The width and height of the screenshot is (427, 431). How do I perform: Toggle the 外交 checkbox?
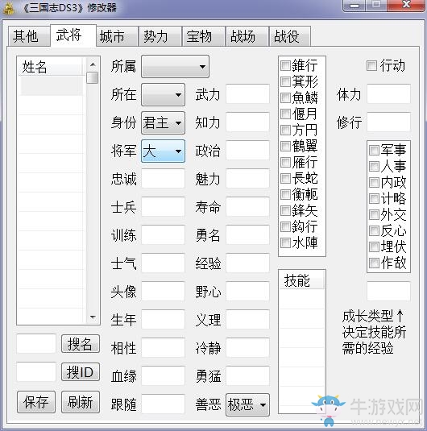point(374,214)
